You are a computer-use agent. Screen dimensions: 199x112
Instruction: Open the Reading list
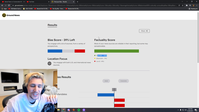click(193, 9)
